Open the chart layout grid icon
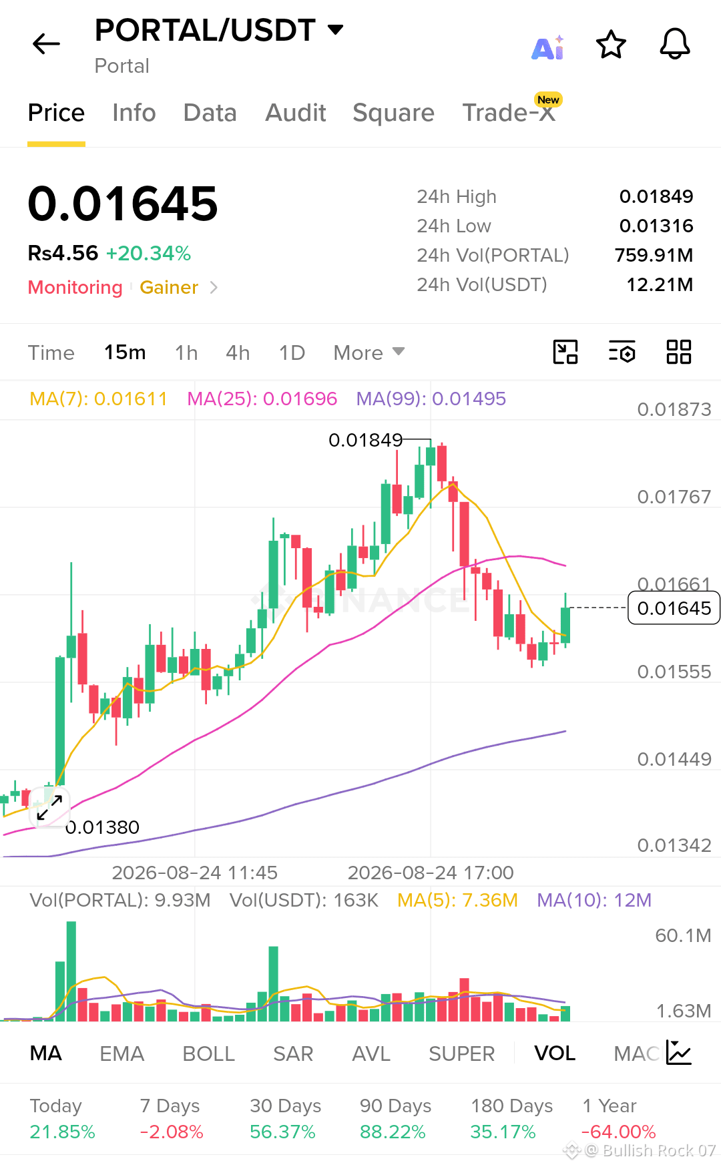The image size is (721, 1167). pyautogui.click(x=679, y=352)
